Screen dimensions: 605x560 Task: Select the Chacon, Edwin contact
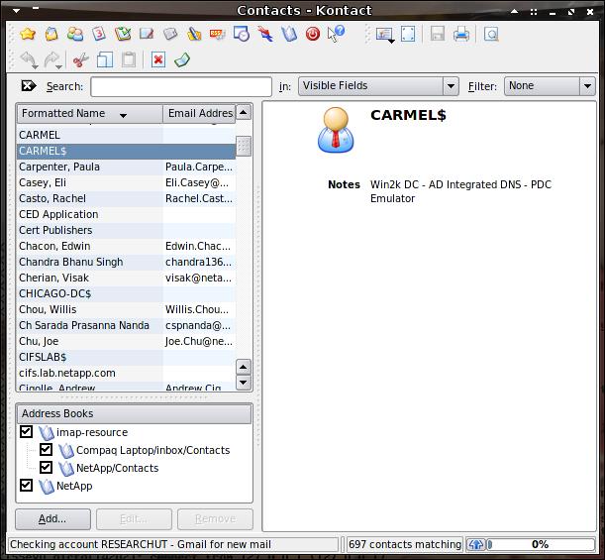coord(126,246)
